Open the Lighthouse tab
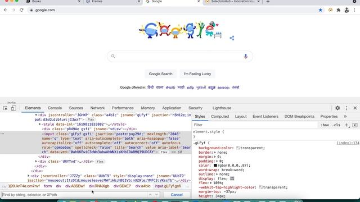Image resolution: width=360 pixels, height=202 pixels. click(x=222, y=108)
